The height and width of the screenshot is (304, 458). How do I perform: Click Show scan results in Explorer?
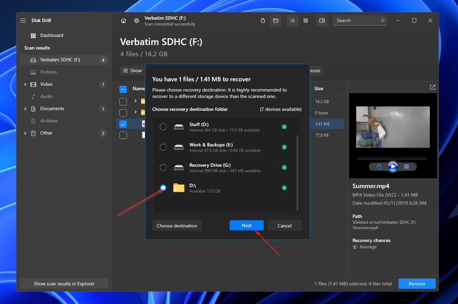click(x=64, y=284)
